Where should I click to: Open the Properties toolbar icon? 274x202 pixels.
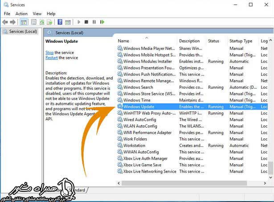pyautogui.click(x=34, y=22)
